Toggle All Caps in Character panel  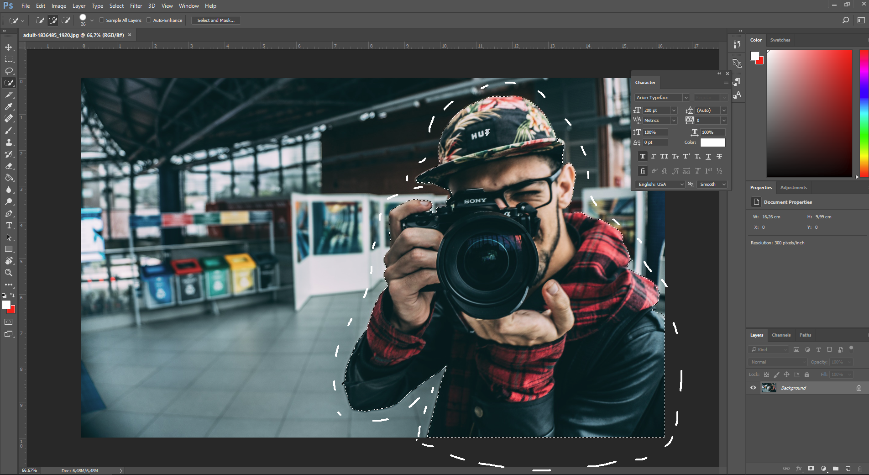click(664, 156)
